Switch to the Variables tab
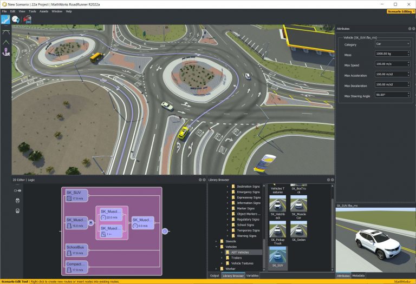 252,275
